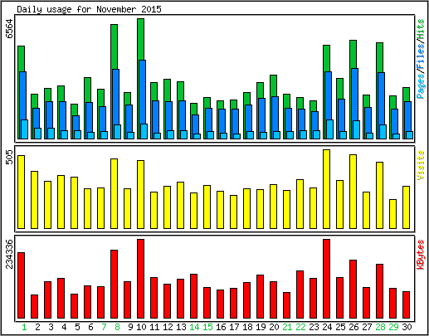Screen dimensions: 429x336
Task: Select green day label 7
Action: [104, 327]
